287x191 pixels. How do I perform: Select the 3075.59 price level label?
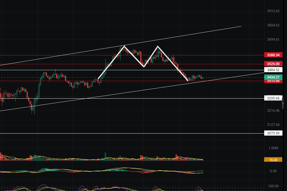(273, 133)
